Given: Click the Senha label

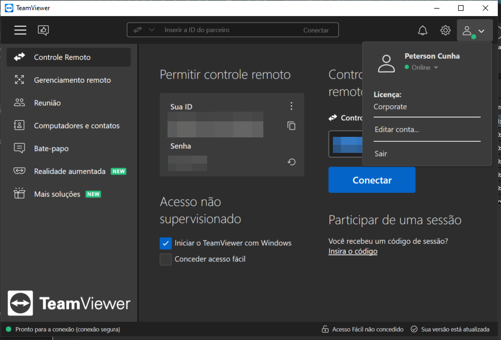Looking at the screenshot, I should (180, 146).
